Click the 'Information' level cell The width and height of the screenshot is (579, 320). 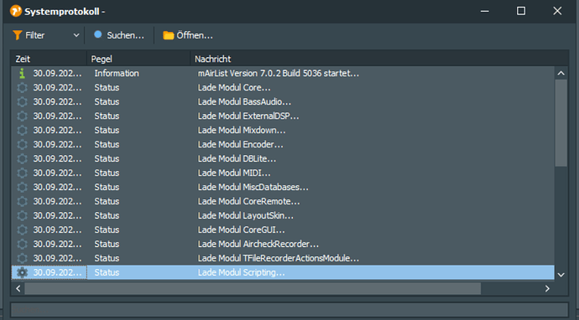tap(117, 74)
